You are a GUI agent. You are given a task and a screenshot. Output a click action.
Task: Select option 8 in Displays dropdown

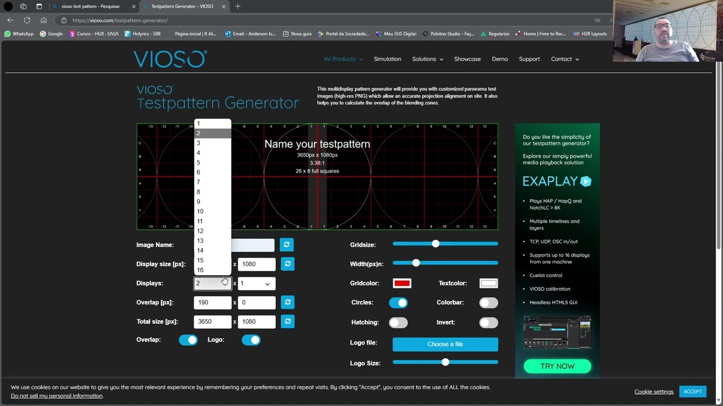[x=212, y=192]
